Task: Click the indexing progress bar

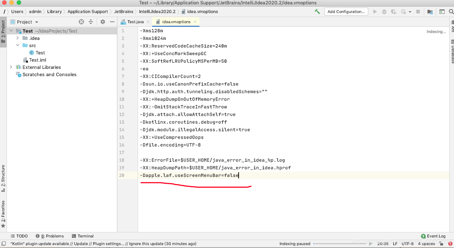Action: pos(340,244)
